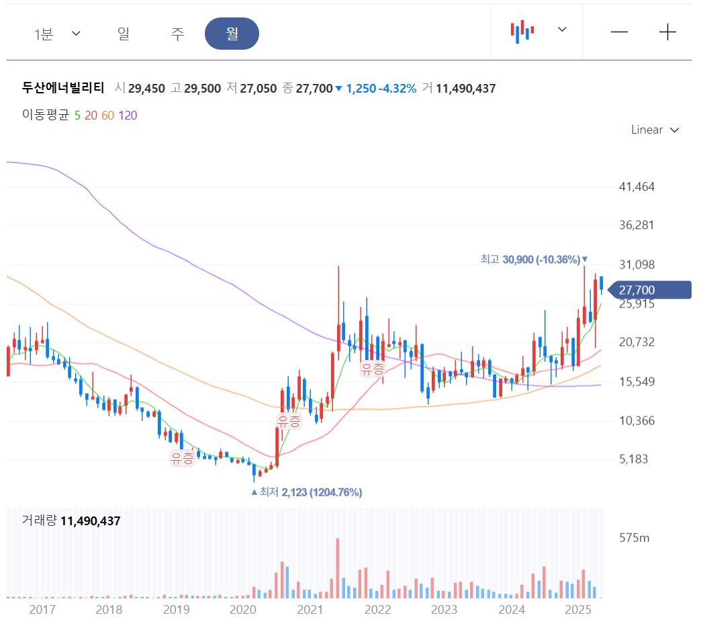The height and width of the screenshot is (632, 703).
Task: Open the 1분 minute interval dropdown
Action: point(57,34)
